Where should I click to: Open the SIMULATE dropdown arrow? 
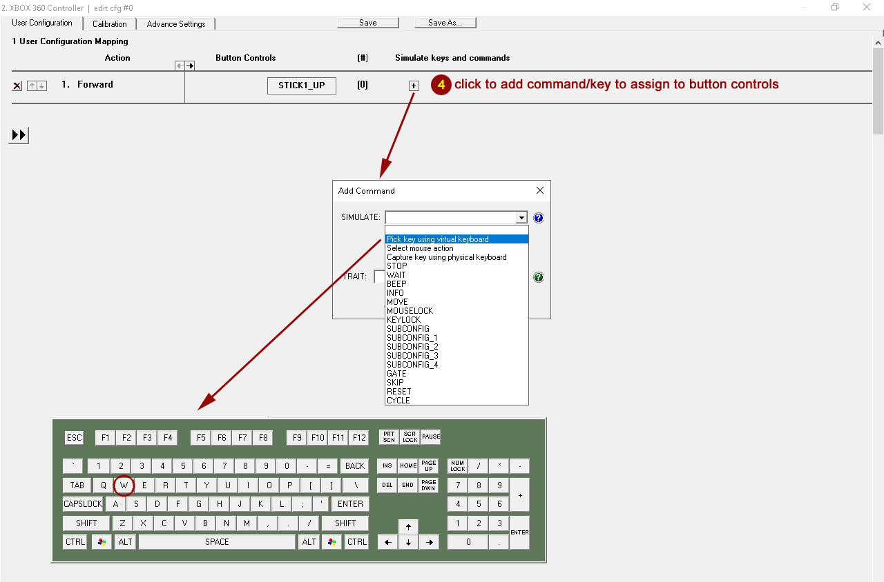[521, 218]
